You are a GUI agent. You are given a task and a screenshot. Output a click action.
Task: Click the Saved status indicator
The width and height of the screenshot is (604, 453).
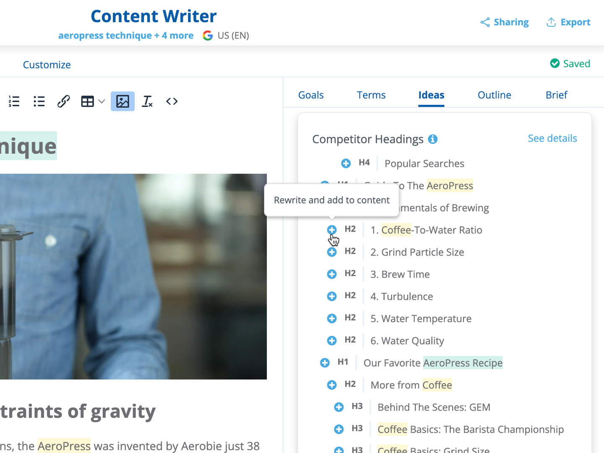click(x=570, y=63)
